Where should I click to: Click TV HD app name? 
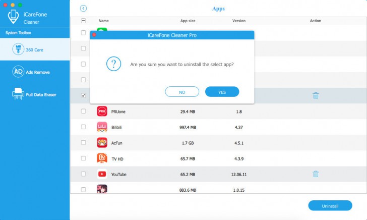tap(117, 159)
